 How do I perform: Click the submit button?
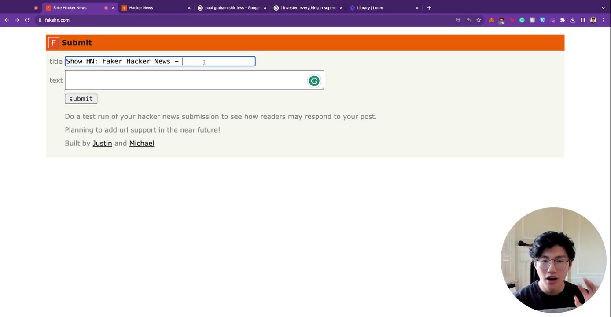81,99
